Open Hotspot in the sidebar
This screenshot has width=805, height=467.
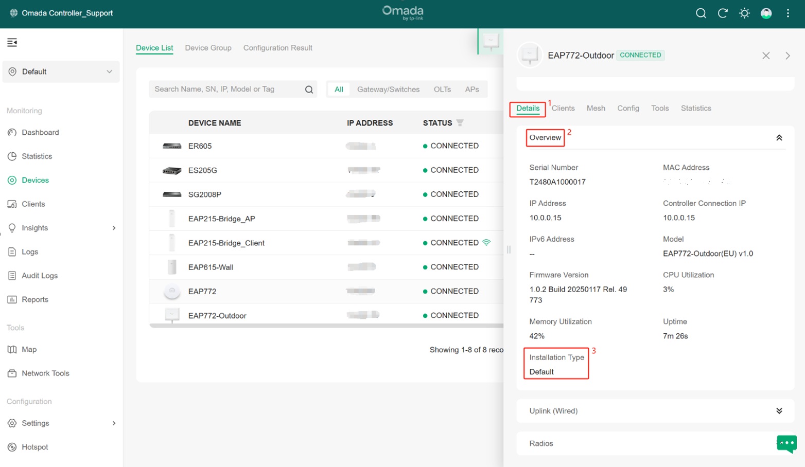click(x=34, y=447)
